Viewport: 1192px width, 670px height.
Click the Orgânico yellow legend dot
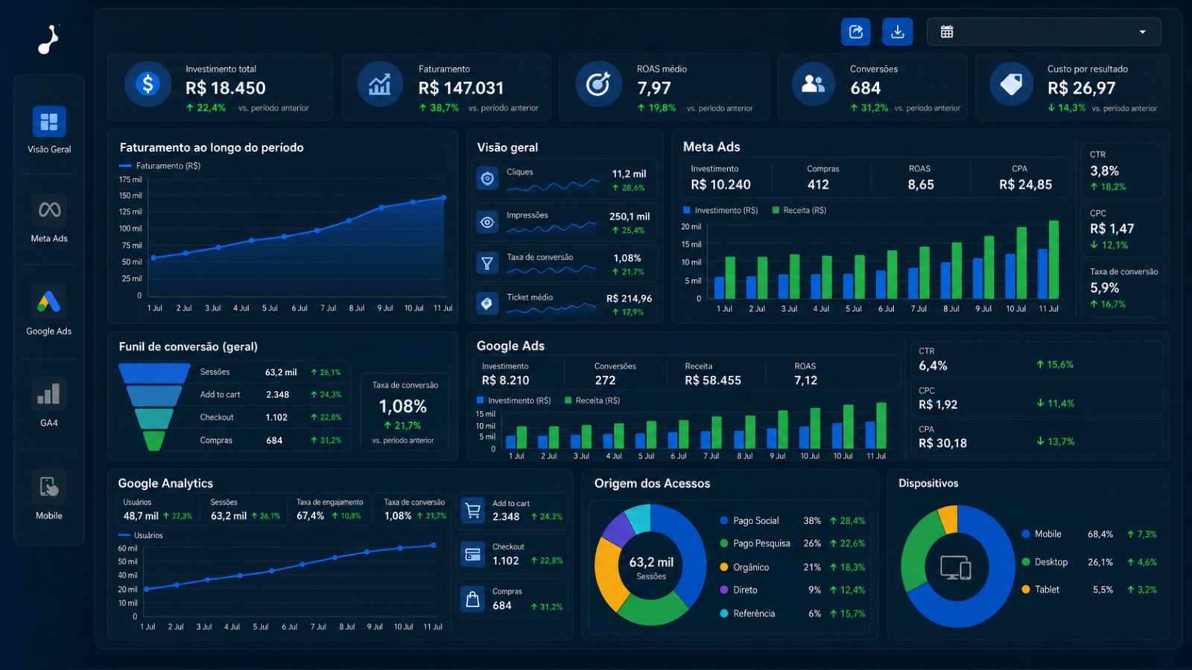(x=723, y=567)
